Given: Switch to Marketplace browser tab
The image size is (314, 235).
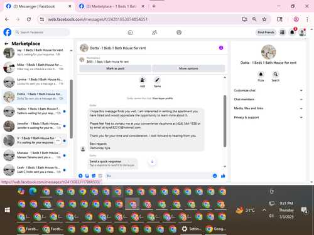Looking at the screenshot, I should pos(111,6).
